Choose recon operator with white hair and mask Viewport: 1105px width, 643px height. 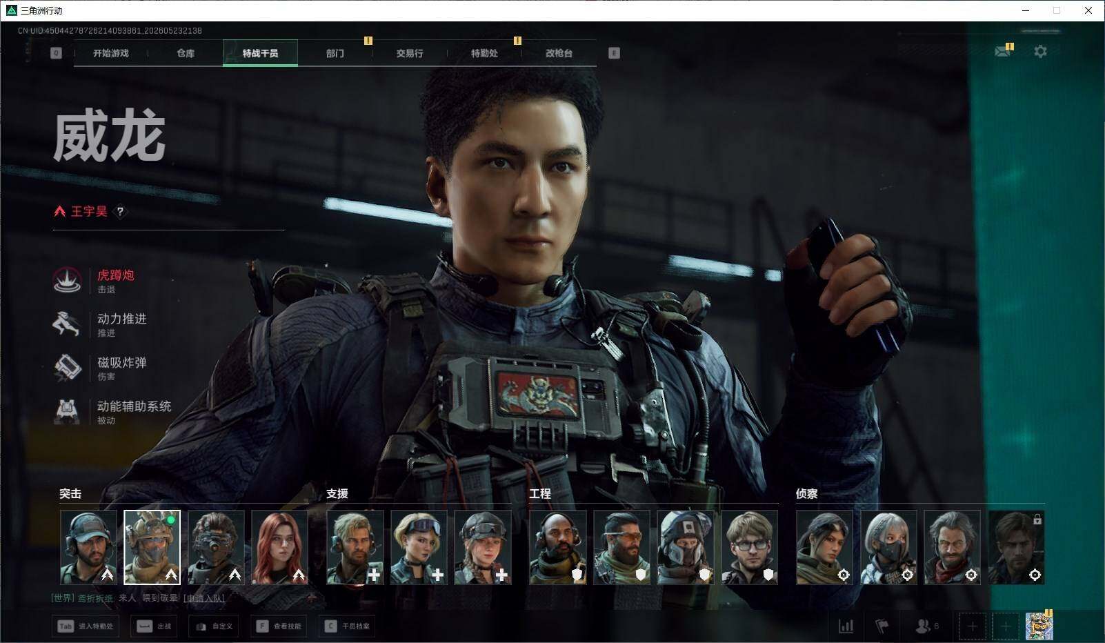pyautogui.click(x=888, y=547)
